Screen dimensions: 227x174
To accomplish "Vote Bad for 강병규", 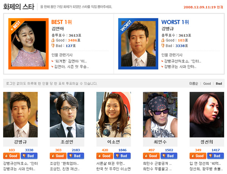I will 29,156.
